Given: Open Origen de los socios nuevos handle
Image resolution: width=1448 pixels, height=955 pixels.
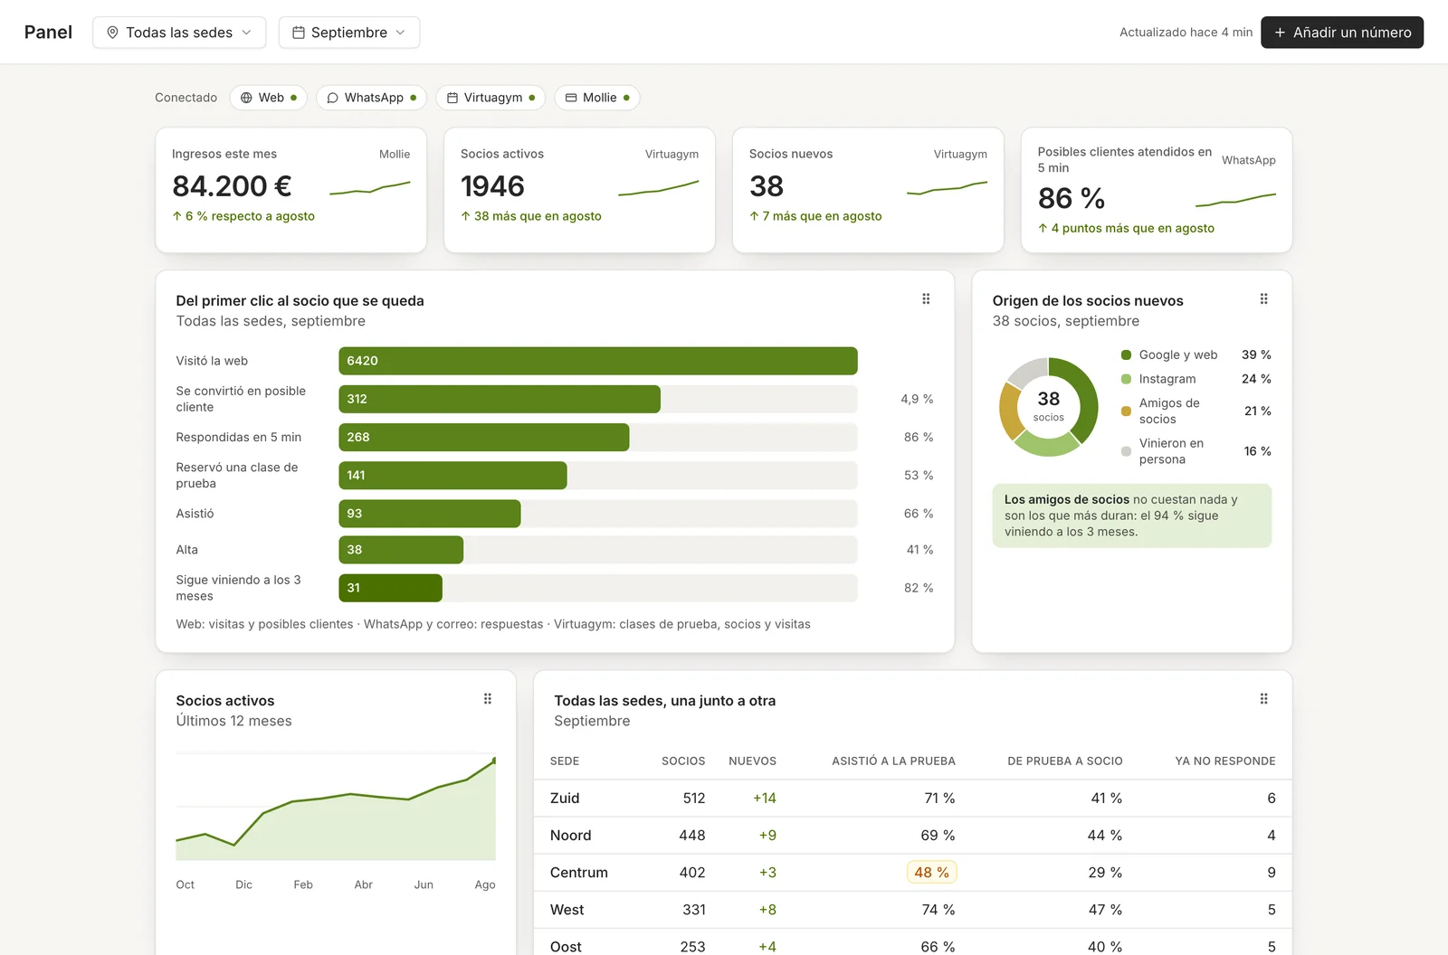Looking at the screenshot, I should pyautogui.click(x=1264, y=299).
